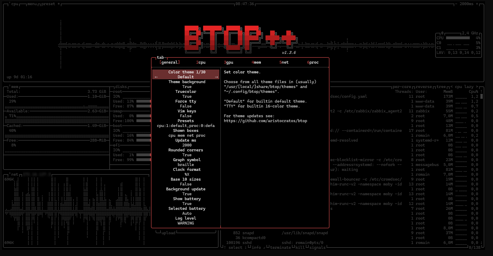This screenshot has height=256, width=493.
Task: Click the menu button in top bar
Action: pyautogui.click(x=32, y=4)
